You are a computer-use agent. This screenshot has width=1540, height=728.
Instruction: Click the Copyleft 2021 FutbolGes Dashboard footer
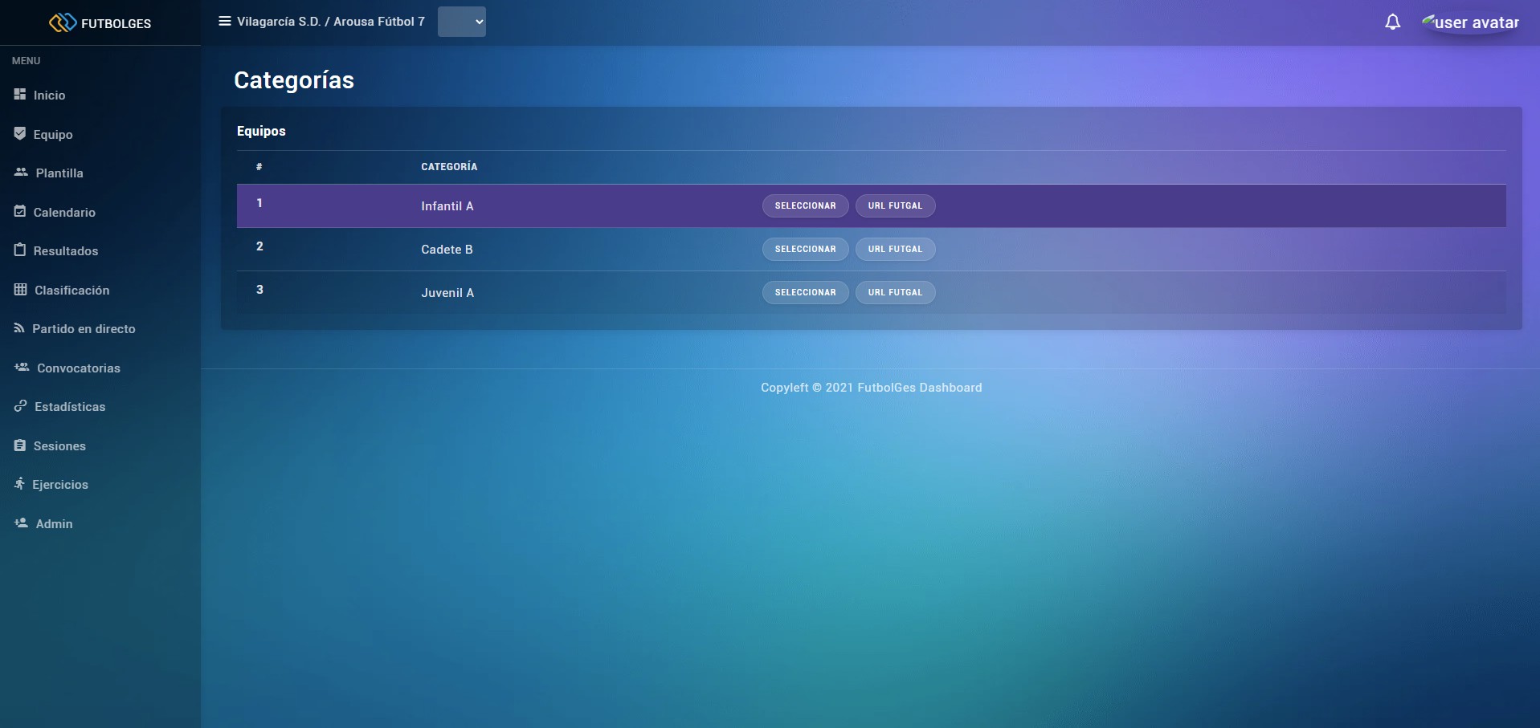871,388
